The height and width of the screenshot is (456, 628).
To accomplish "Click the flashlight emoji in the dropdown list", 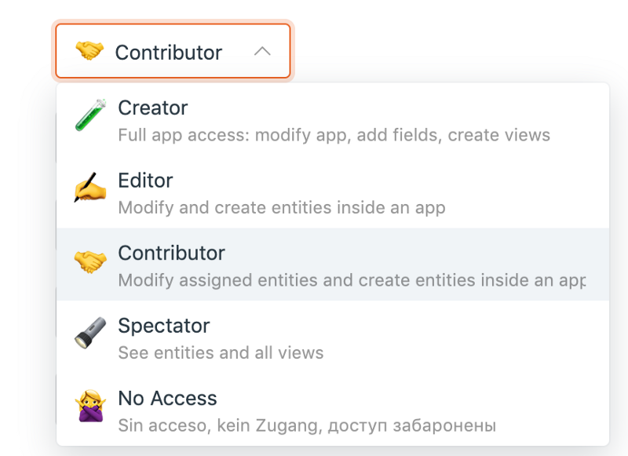I will (89, 334).
